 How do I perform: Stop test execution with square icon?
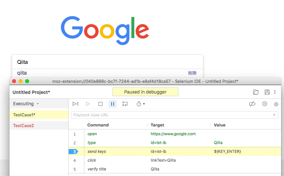click(100, 104)
